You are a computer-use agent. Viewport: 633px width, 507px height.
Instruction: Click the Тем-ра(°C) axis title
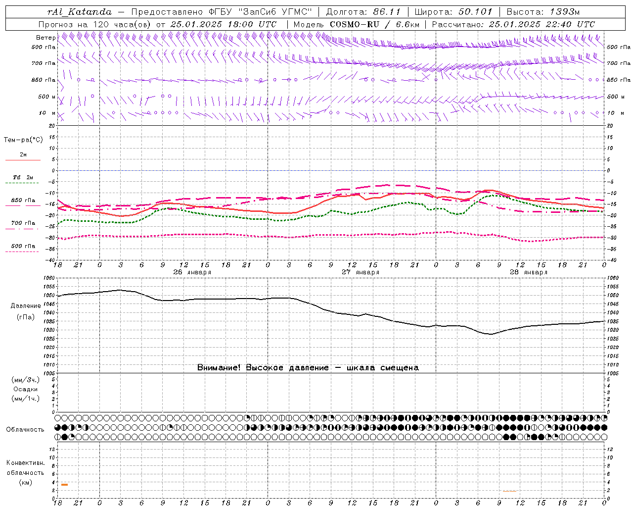tap(23, 140)
